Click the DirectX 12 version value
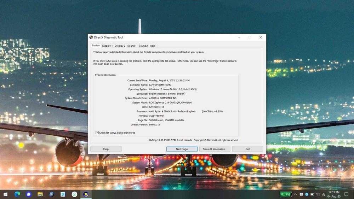 [x=154, y=125]
